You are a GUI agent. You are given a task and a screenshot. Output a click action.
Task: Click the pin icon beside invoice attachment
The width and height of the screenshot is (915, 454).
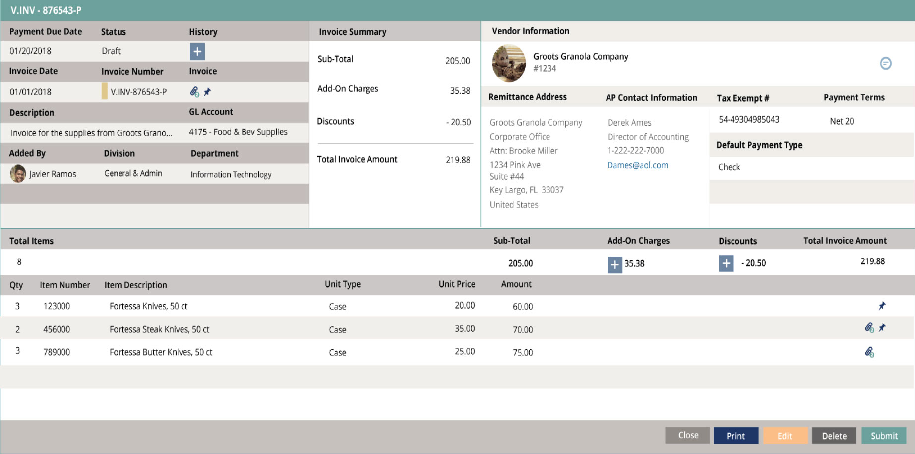(207, 92)
